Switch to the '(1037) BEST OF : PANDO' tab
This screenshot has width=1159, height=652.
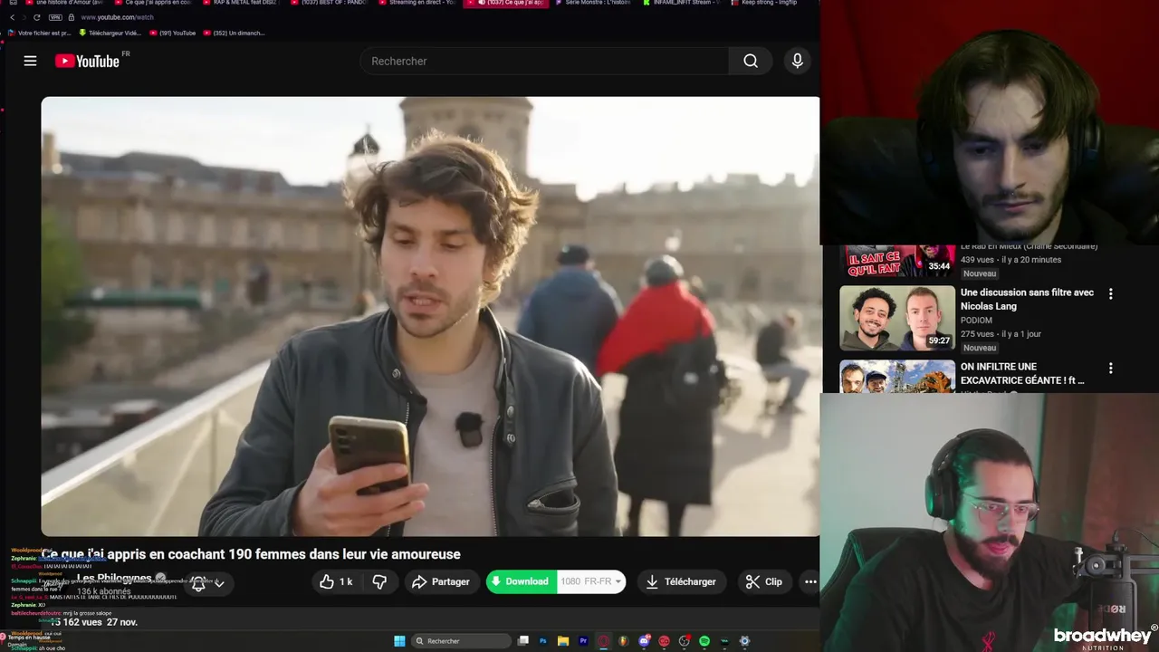329,3
